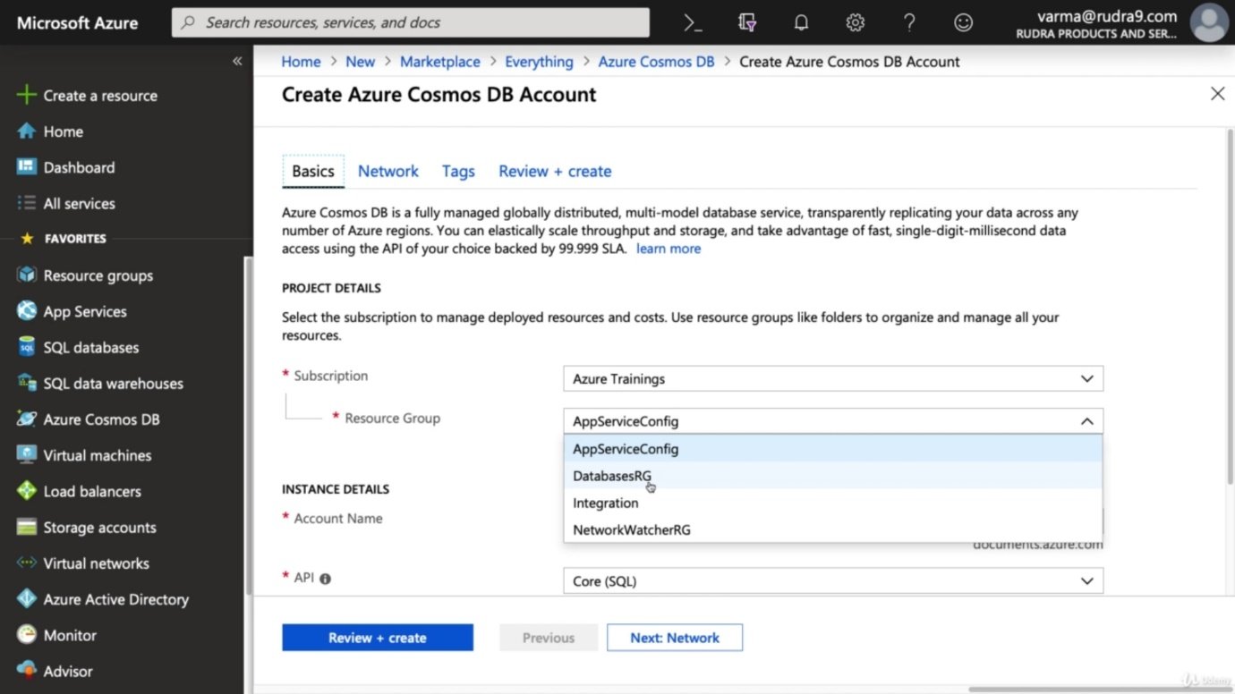
Task: Click the varma@rudra9.com account name
Action: 1107,16
